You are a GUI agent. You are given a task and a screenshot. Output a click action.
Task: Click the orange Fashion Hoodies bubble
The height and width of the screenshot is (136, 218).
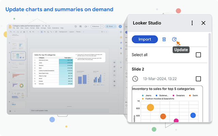pos(150,107)
